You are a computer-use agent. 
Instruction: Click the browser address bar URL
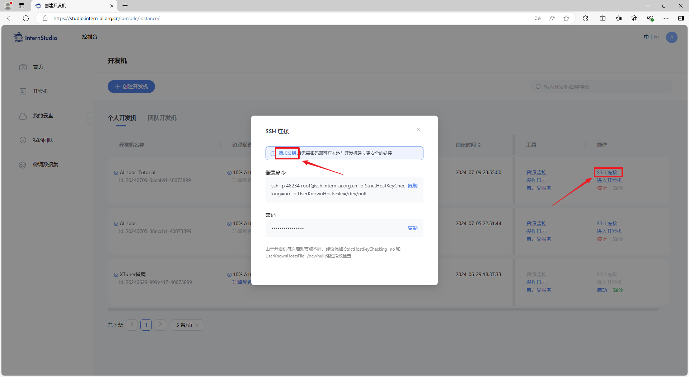(107, 18)
